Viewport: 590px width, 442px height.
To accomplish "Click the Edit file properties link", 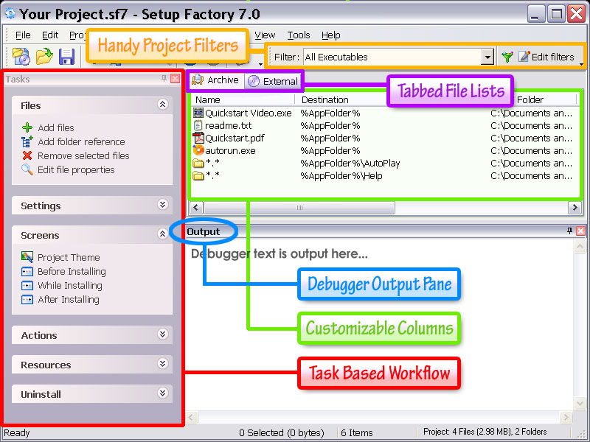I will (76, 169).
